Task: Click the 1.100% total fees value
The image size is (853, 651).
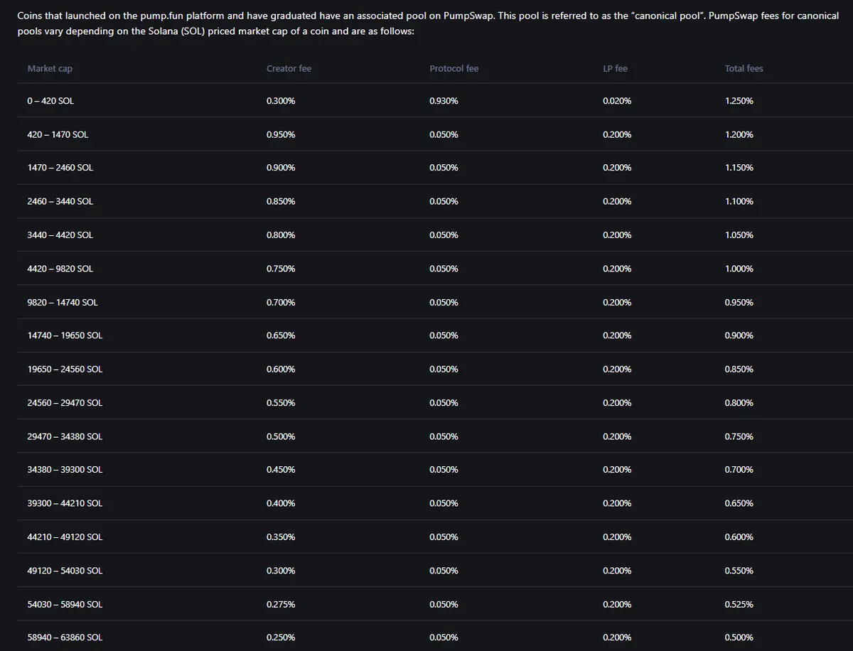Action: tap(739, 201)
